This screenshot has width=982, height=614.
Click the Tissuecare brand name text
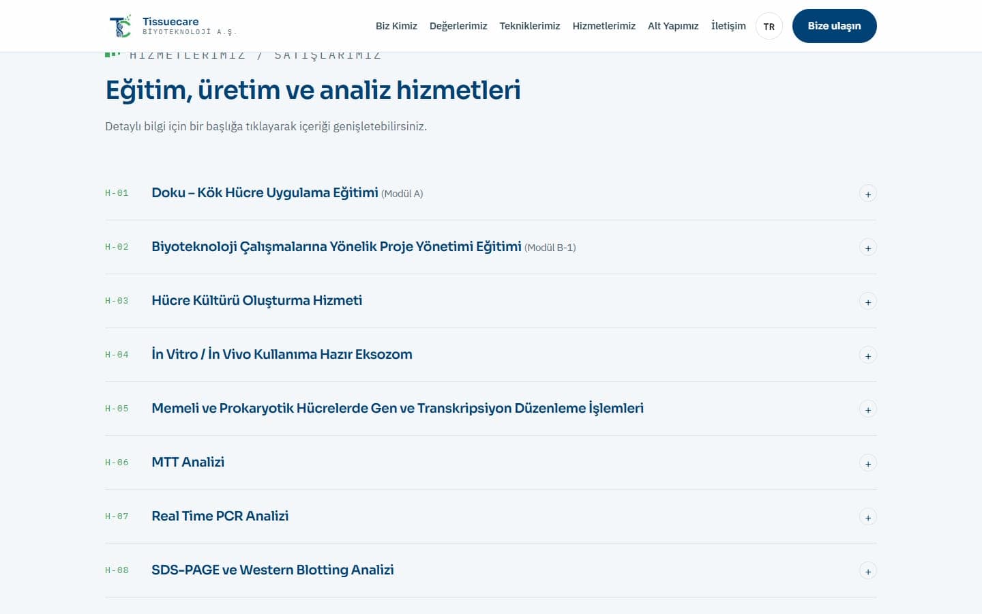pyautogui.click(x=170, y=21)
